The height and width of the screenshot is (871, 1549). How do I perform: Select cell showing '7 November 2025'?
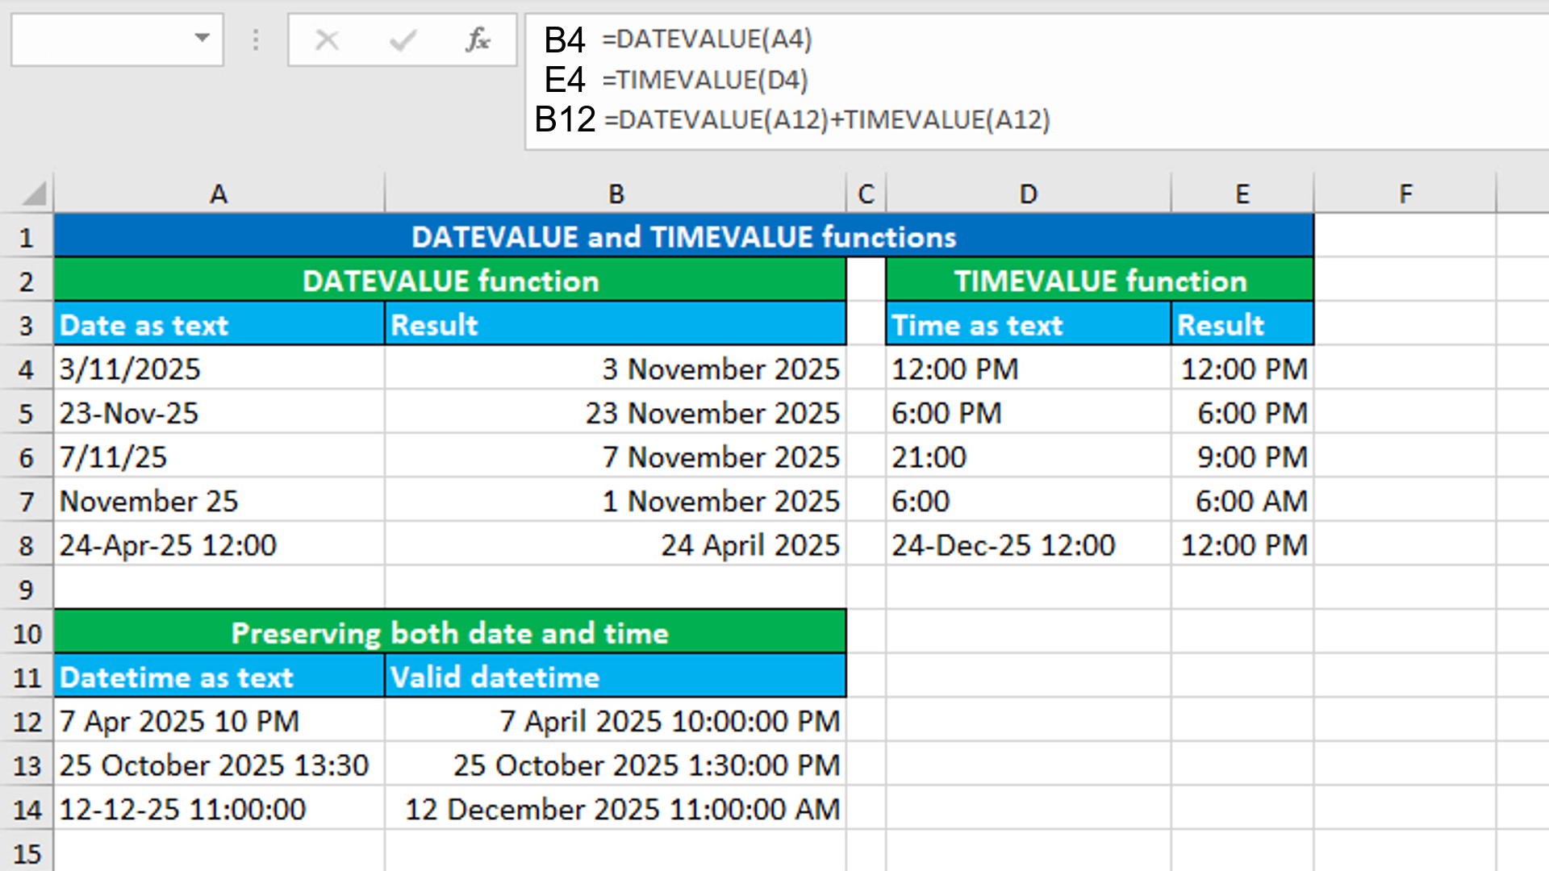616,457
